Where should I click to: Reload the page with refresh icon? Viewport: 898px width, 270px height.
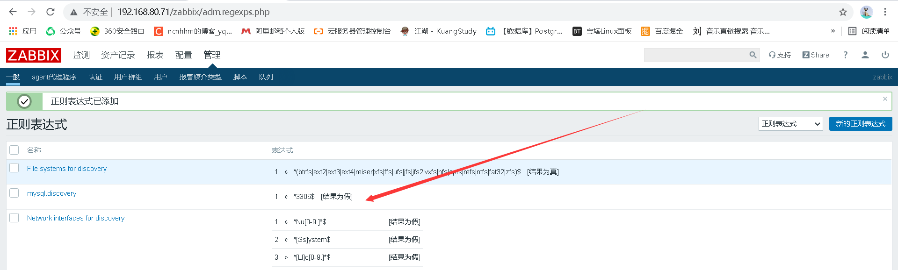coord(51,12)
